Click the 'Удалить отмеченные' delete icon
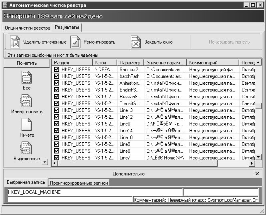Viewport: 266px width, 215px height. 15,42
